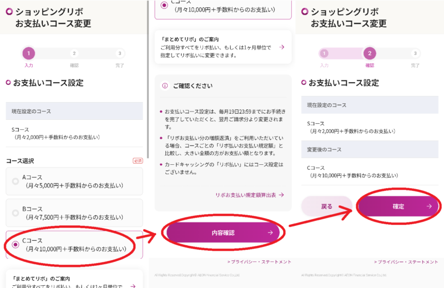Viewport: 444px width, 288px height.
Task: Click the arrow icon on 内容確認 button
Action: click(270, 233)
